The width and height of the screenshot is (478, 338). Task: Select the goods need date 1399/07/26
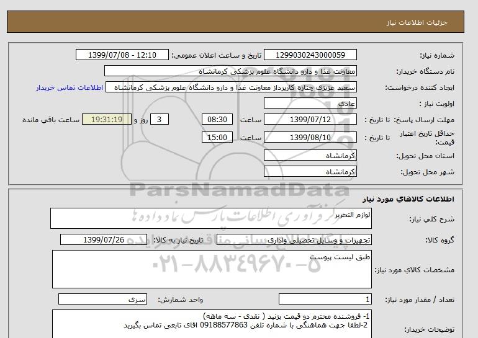(104, 239)
